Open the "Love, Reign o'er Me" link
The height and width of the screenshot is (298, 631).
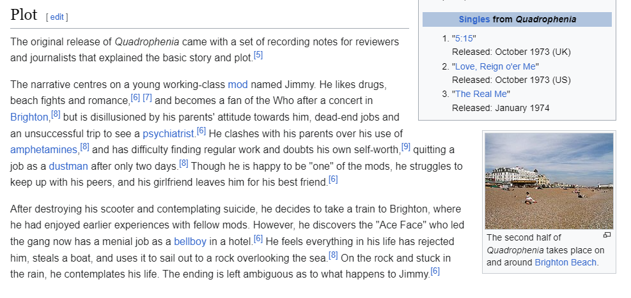pos(495,66)
